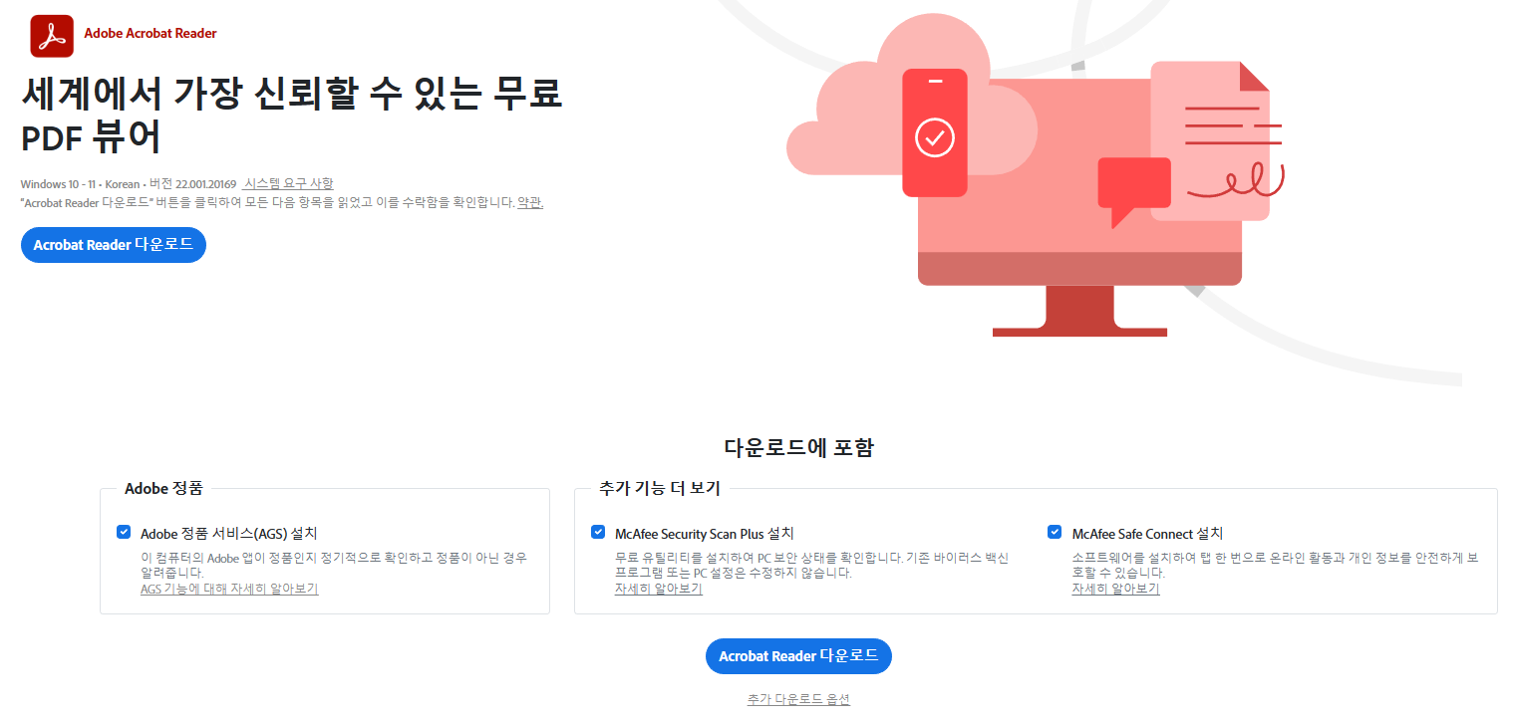
Task: Click the 추가 기능 더 보기 group label
Action: [660, 489]
